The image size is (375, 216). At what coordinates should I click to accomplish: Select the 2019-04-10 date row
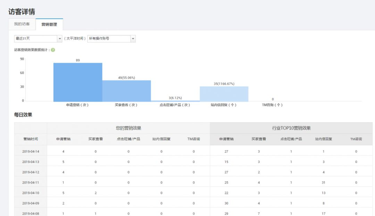tap(31, 193)
